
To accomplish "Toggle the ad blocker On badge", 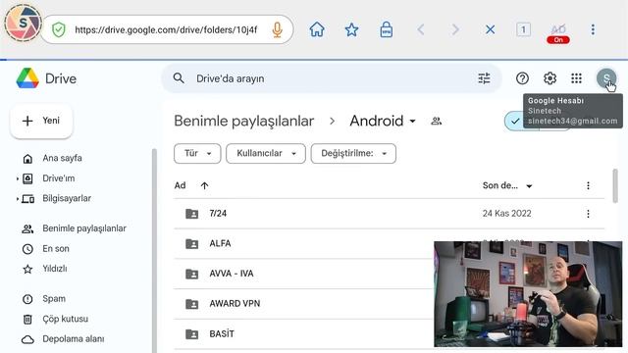I will click(x=558, y=39).
